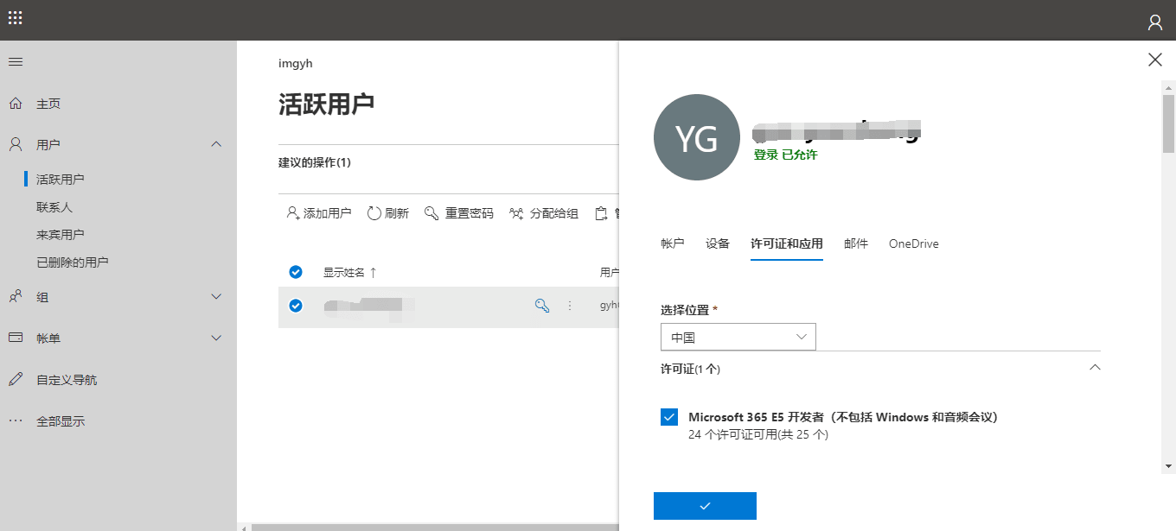Open the app launcher grid icon
1176x531 pixels.
[16, 18]
